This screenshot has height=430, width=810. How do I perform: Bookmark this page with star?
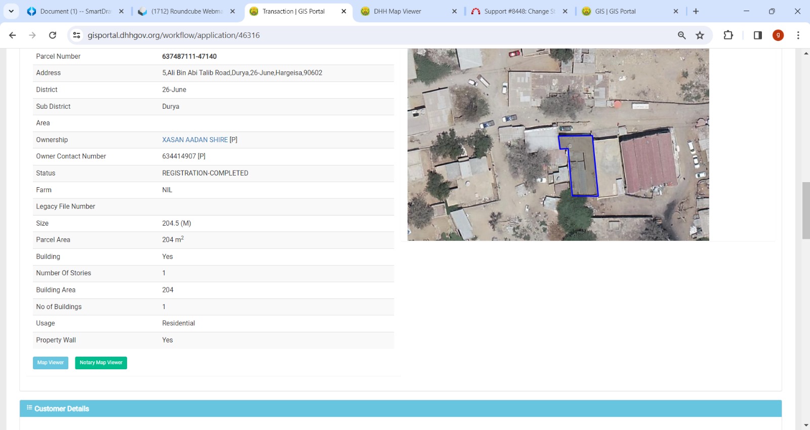[x=700, y=35]
